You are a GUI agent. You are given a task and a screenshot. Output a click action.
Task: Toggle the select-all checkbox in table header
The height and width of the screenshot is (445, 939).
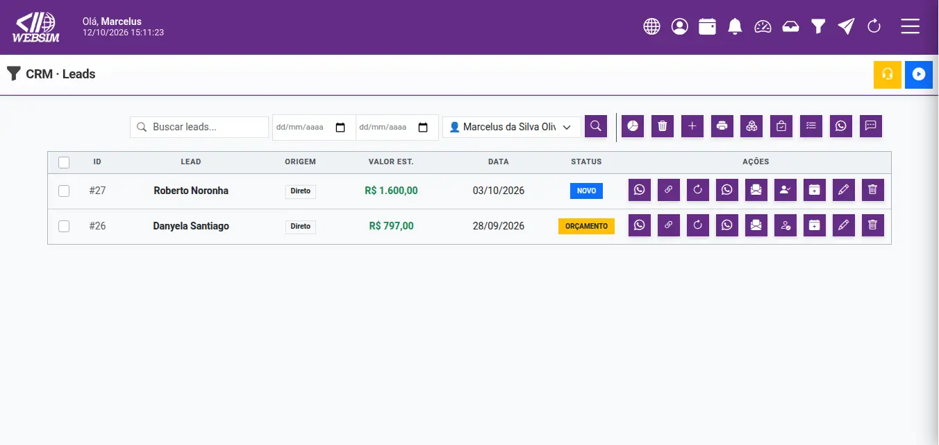pyautogui.click(x=64, y=162)
